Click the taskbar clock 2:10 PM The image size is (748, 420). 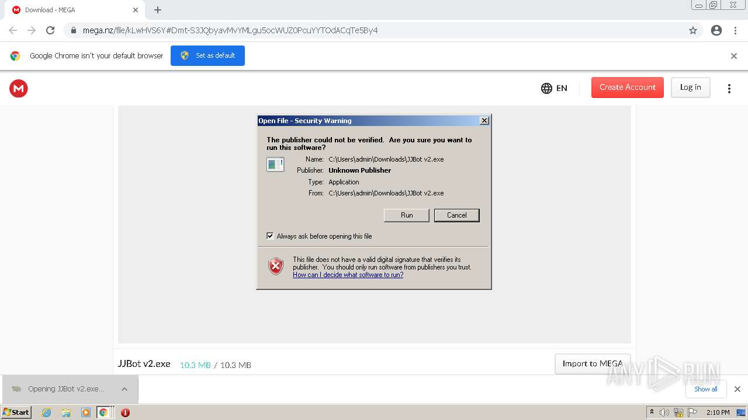(718, 412)
